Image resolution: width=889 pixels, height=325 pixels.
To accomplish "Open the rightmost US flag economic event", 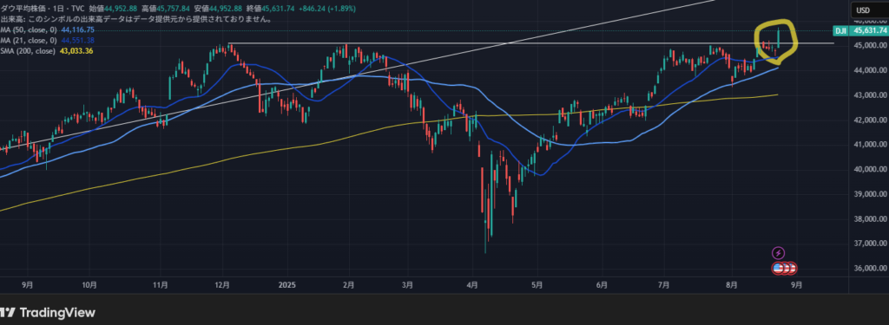I will coord(793,268).
